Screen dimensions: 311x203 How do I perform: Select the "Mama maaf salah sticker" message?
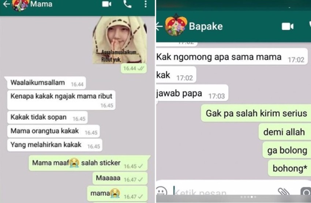88,163
